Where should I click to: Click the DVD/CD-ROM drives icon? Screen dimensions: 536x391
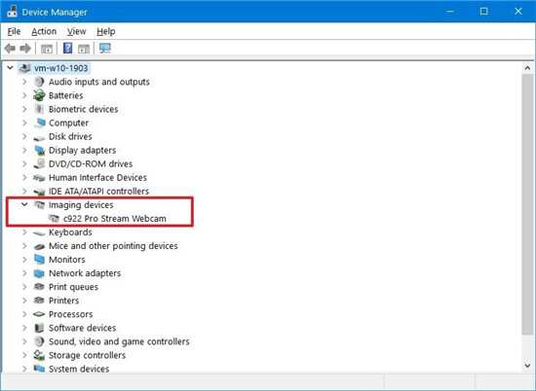point(39,163)
